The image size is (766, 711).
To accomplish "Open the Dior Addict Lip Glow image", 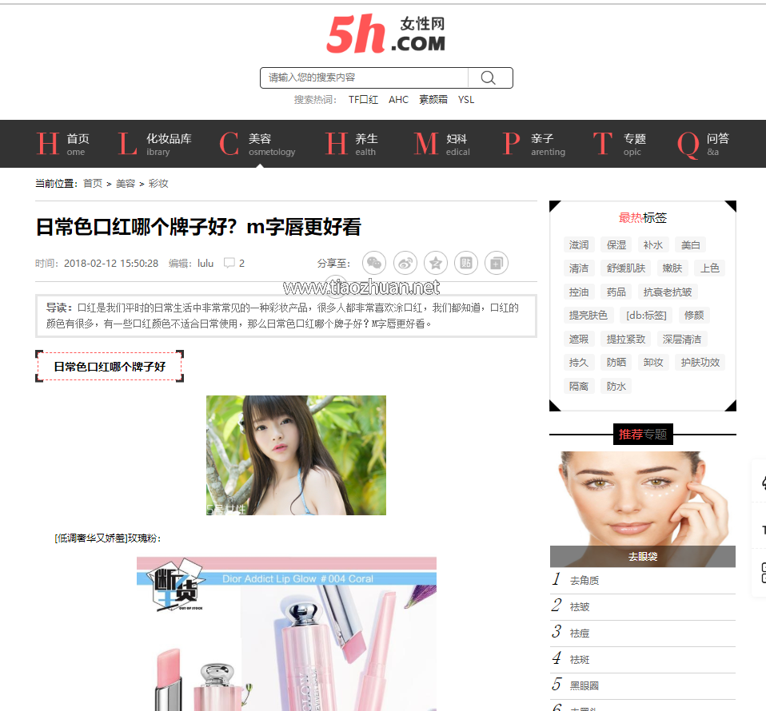I will coord(286,634).
